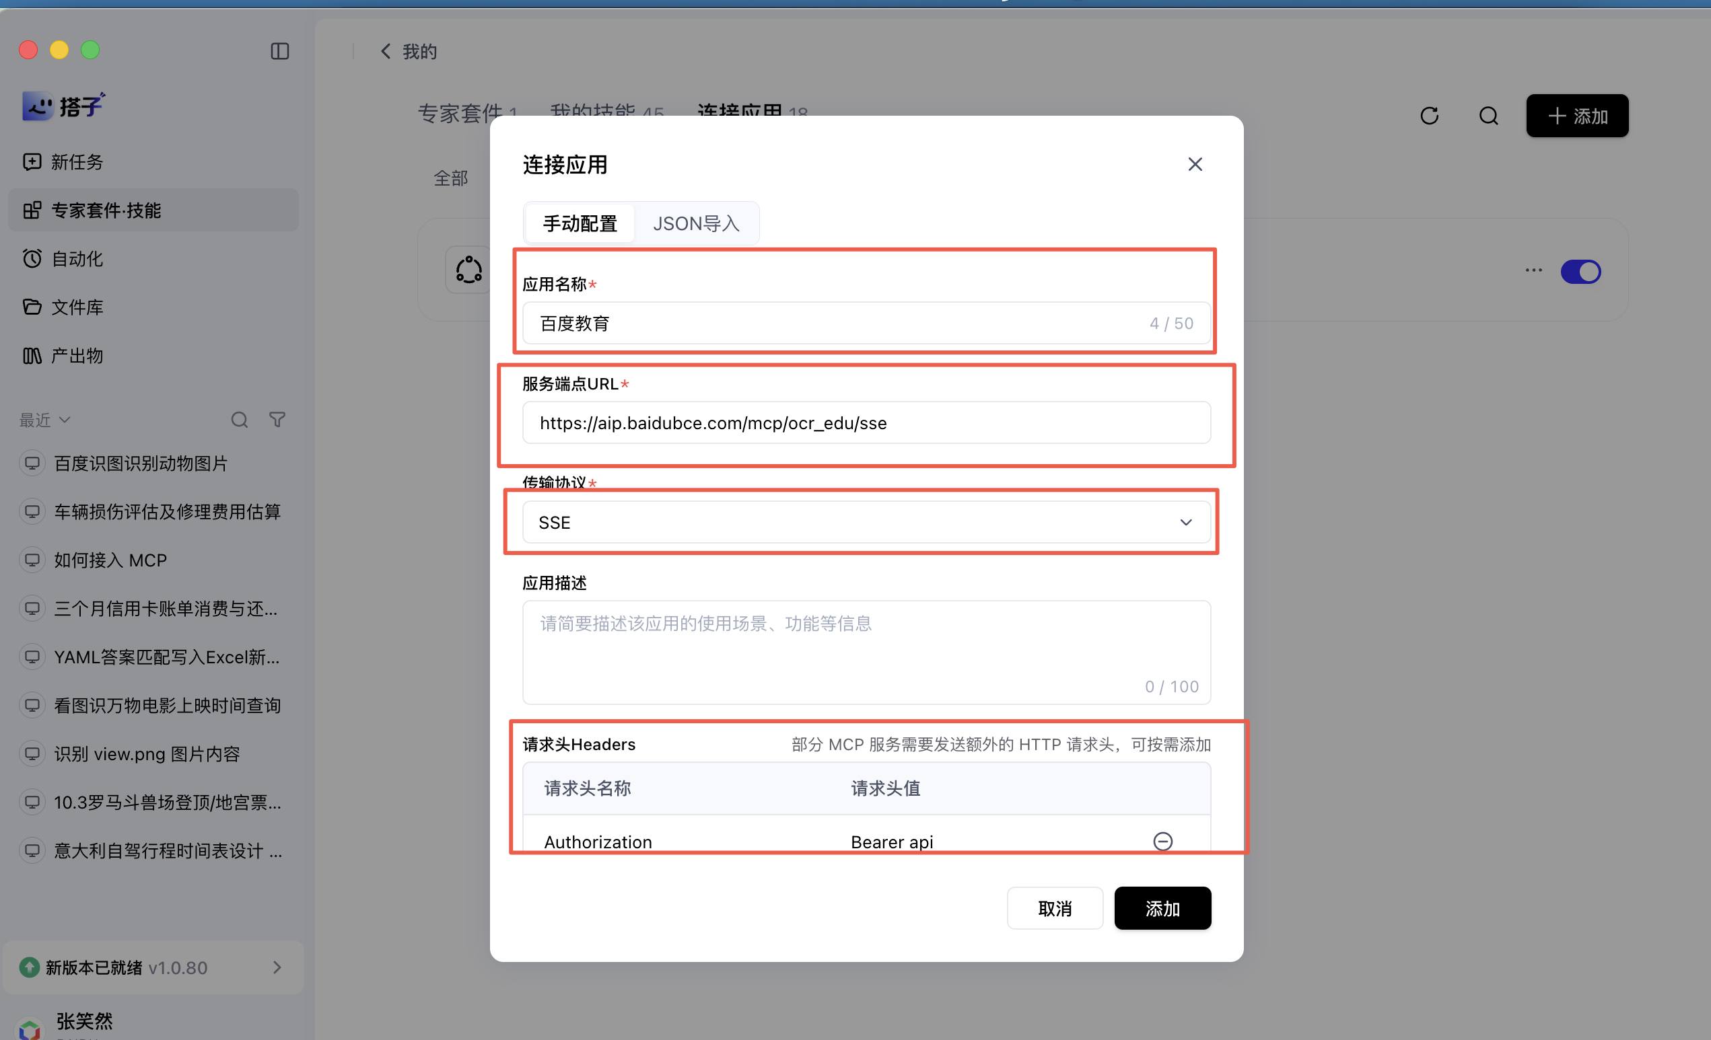Expand the 新版本已就绪 update banner arrow
The height and width of the screenshot is (1040, 1711).
point(277,967)
